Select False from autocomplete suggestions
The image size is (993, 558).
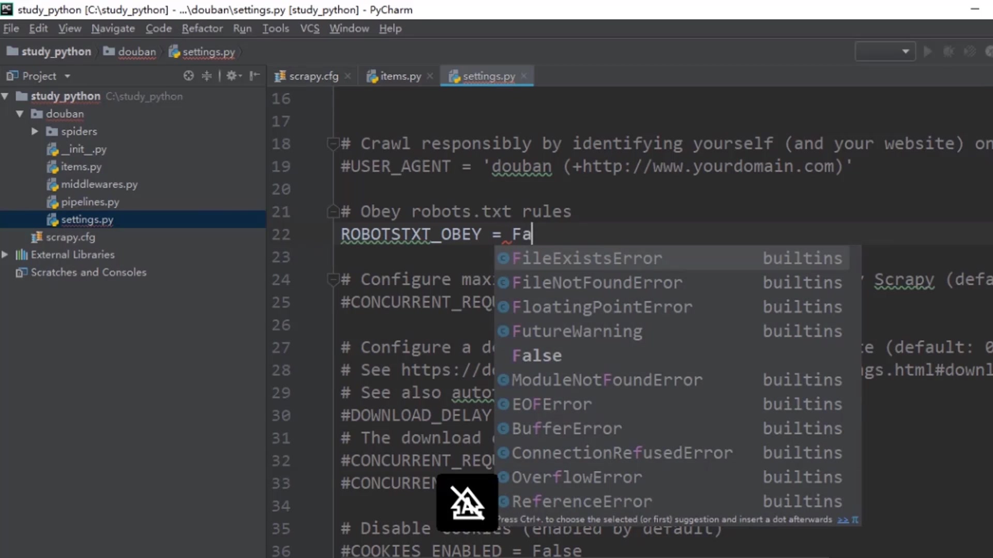coord(537,355)
